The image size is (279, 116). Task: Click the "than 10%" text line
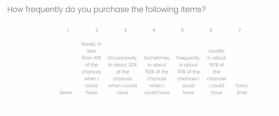[x=92, y=58]
